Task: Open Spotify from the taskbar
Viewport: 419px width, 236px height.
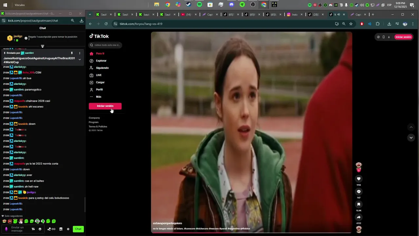Action: point(199,5)
